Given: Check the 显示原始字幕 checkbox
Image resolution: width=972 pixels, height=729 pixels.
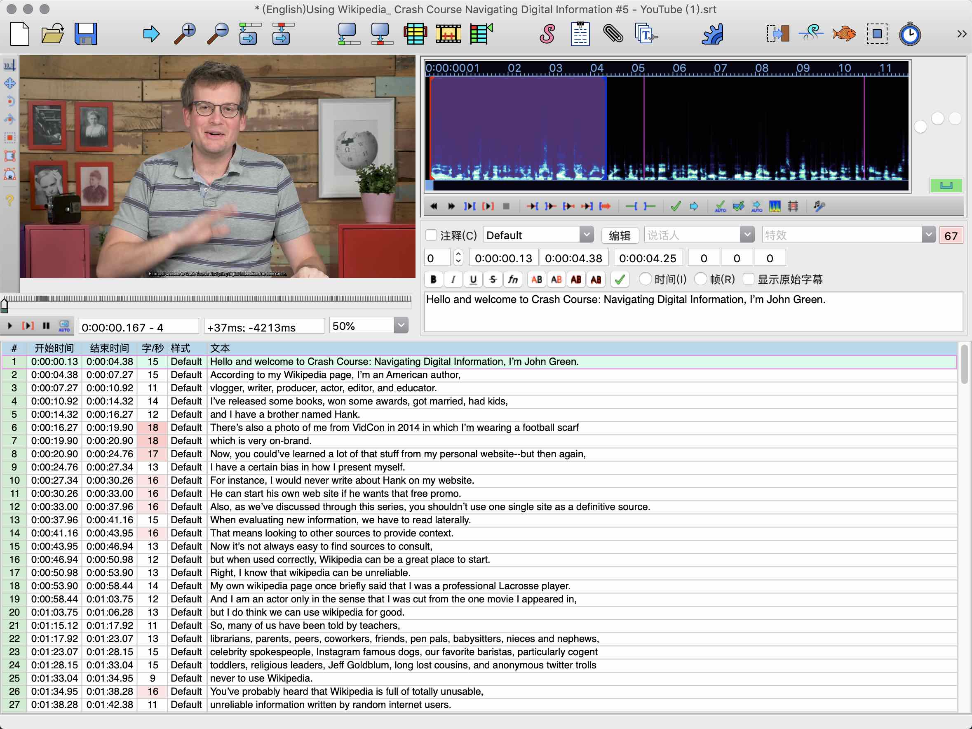Looking at the screenshot, I should pyautogui.click(x=748, y=279).
